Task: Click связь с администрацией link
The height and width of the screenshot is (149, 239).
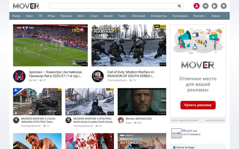Action: [184, 120]
